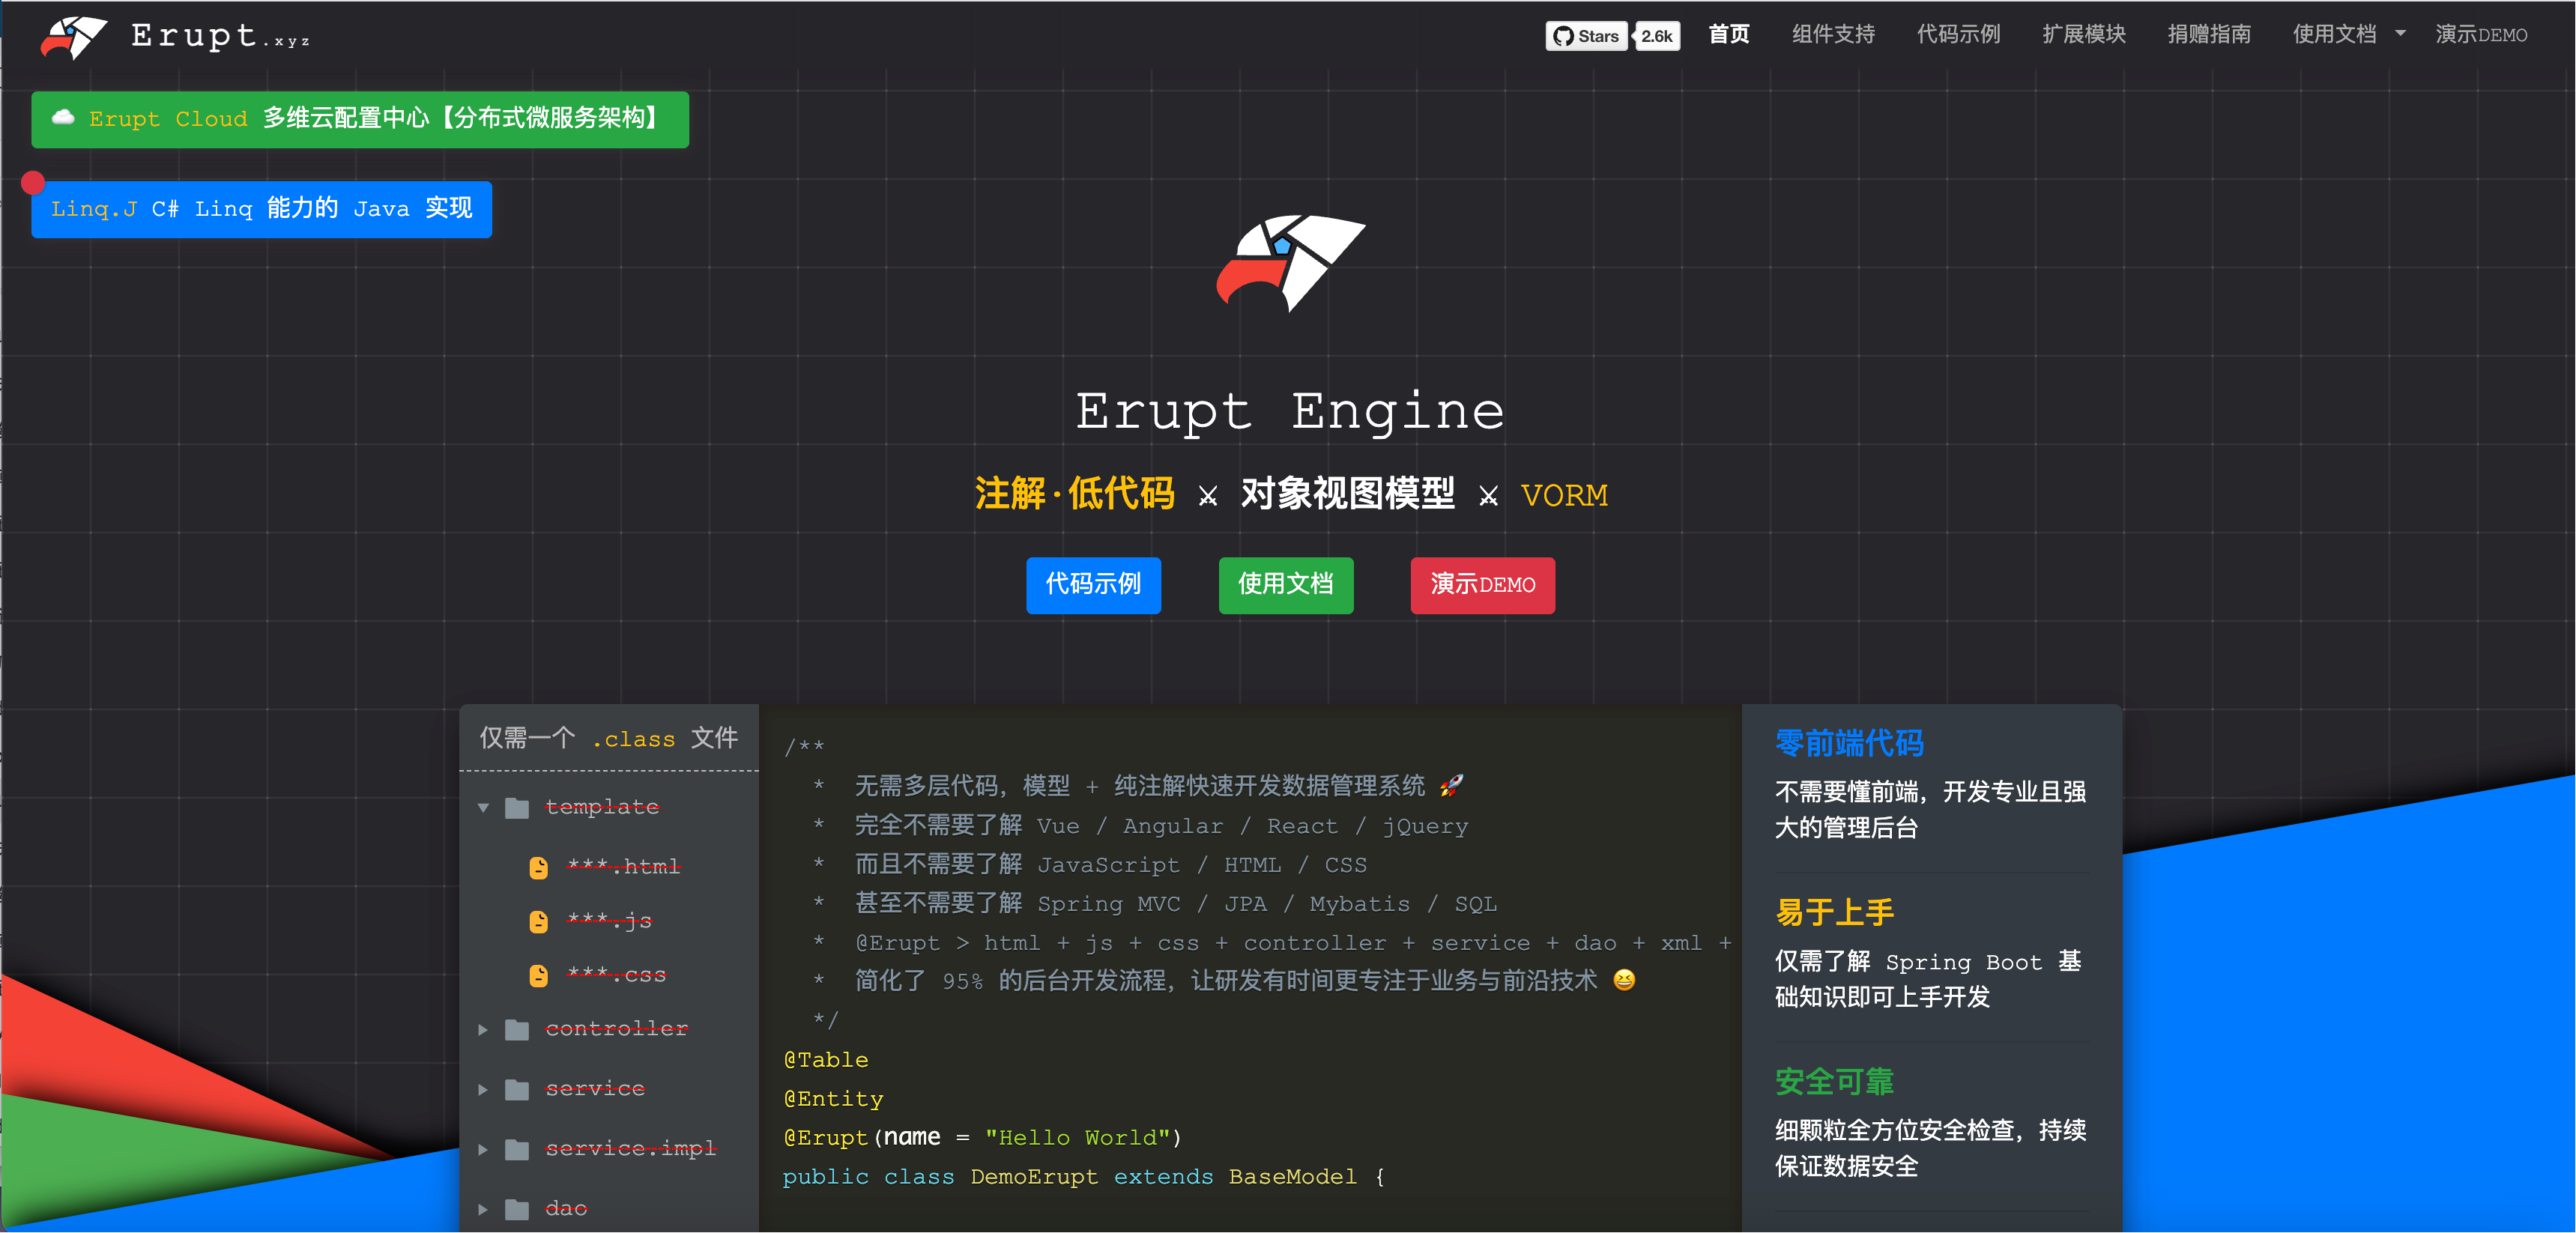
Task: Expand the controller folder arrow
Action: (x=484, y=1030)
